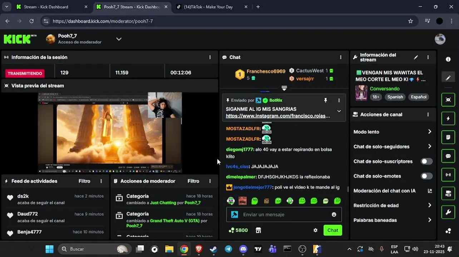This screenshot has width=459, height=257.
Task: Click the Grand Theft Auto V (GTA) link
Action: pos(174,221)
